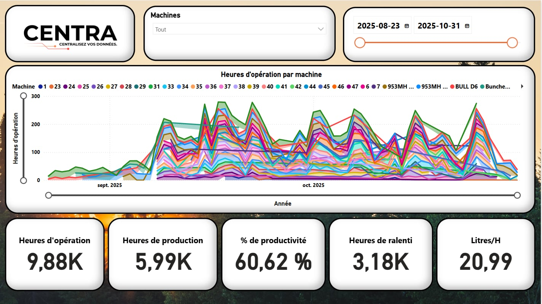This screenshot has height=304, width=542.
Task: Select machine 31 in the legend
Action: pos(154,86)
